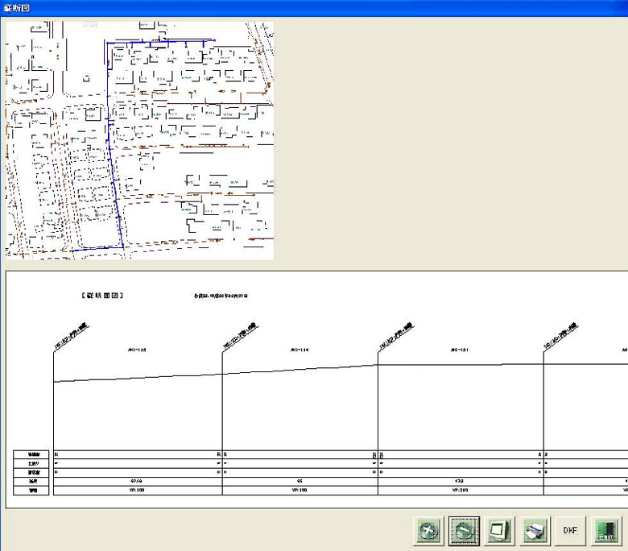This screenshot has width=628, height=551.
Task: Select the AKI-151 span label
Action: point(460,350)
